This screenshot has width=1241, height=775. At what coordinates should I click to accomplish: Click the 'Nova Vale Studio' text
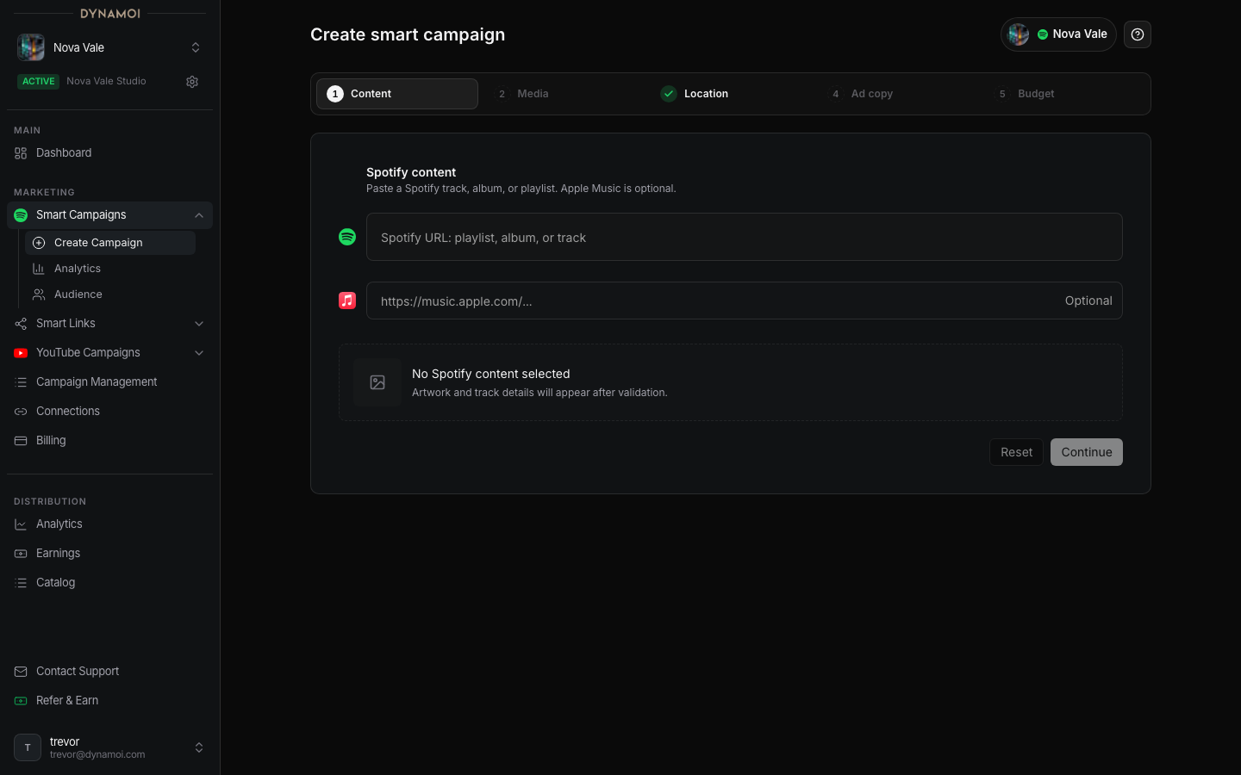[106, 81]
